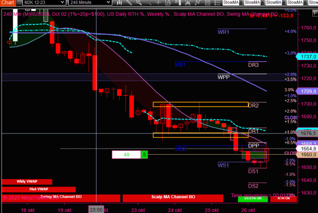The height and width of the screenshot is (213, 318).
Task: Click the bar-chart cart toolbar icon
Action: 188,3
